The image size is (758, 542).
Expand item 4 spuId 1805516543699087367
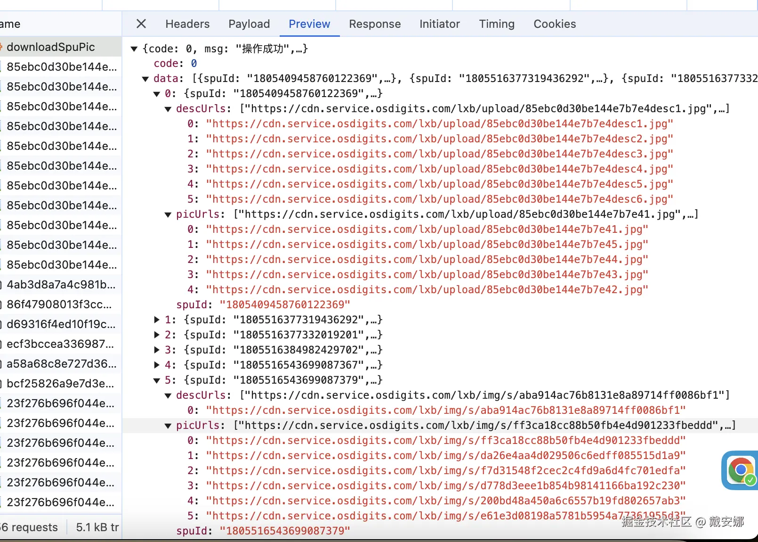coord(157,365)
